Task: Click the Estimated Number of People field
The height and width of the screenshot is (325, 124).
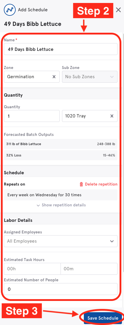Action: click(x=61, y=289)
